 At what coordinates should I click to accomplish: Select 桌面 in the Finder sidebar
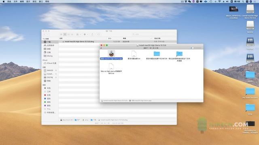coord(50,49)
